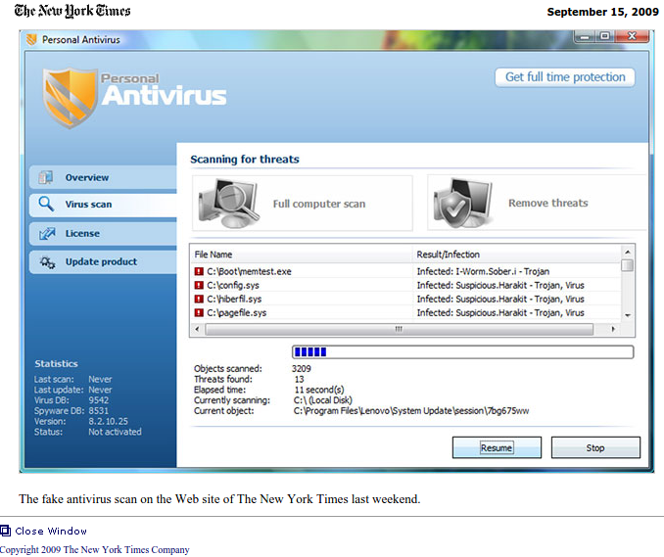Click Remove threats option
The height and width of the screenshot is (557, 664).
(x=537, y=204)
